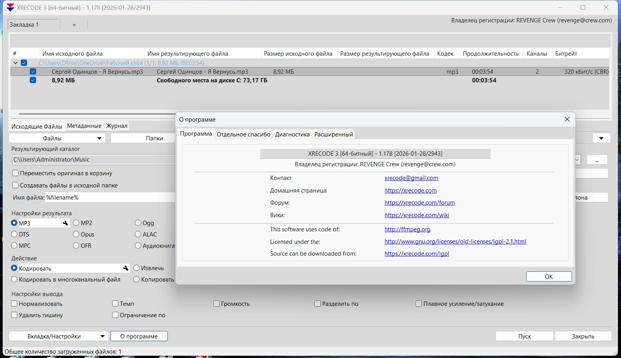Enable Переместить оригинал в корзину
The width and height of the screenshot is (621, 358).
click(15, 173)
